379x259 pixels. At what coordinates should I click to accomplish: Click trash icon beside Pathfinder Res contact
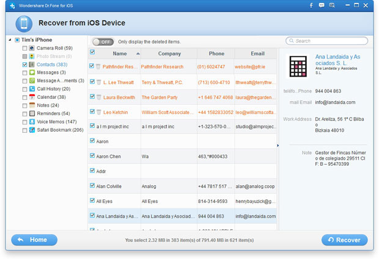[98, 66]
